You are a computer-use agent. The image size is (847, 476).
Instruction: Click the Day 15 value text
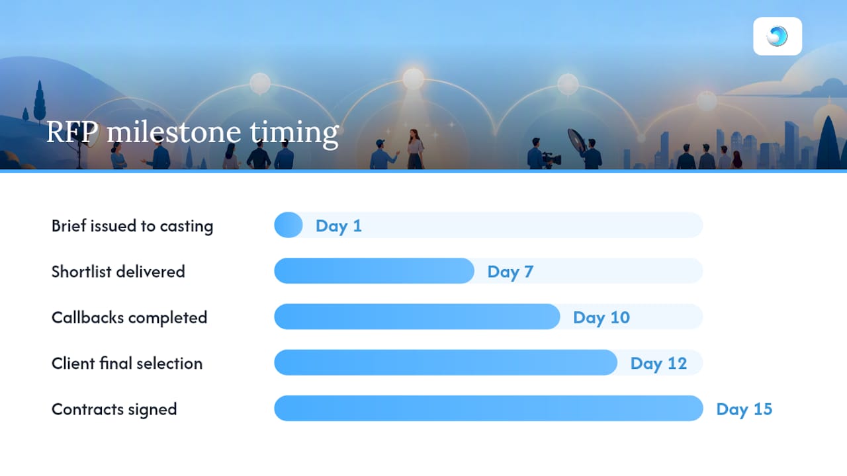[744, 409]
